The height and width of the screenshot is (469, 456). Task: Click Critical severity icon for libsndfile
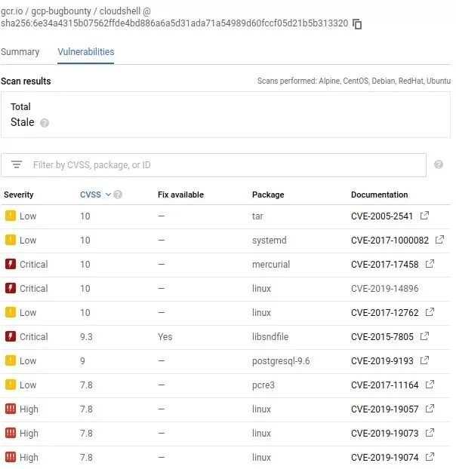coord(11,336)
